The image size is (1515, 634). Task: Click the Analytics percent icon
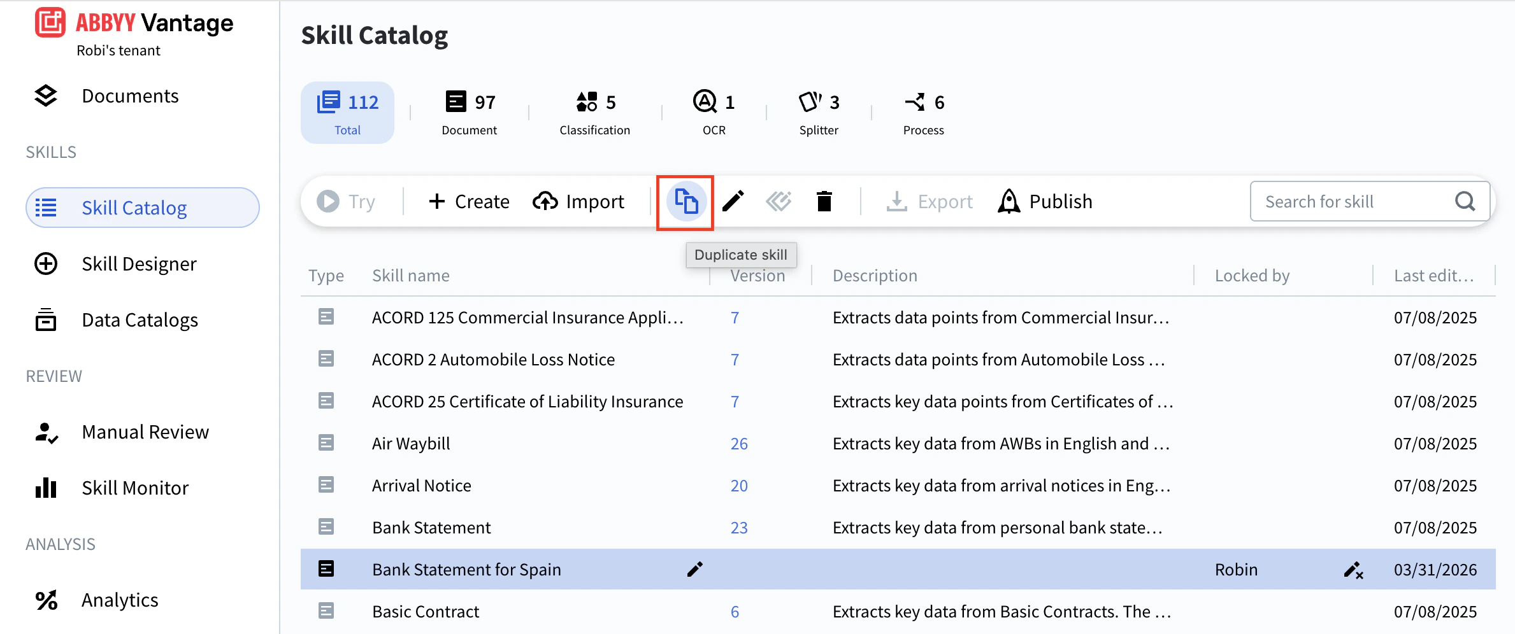[46, 600]
